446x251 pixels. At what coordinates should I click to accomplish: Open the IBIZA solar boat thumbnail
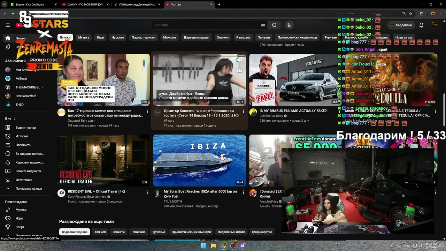click(x=199, y=160)
